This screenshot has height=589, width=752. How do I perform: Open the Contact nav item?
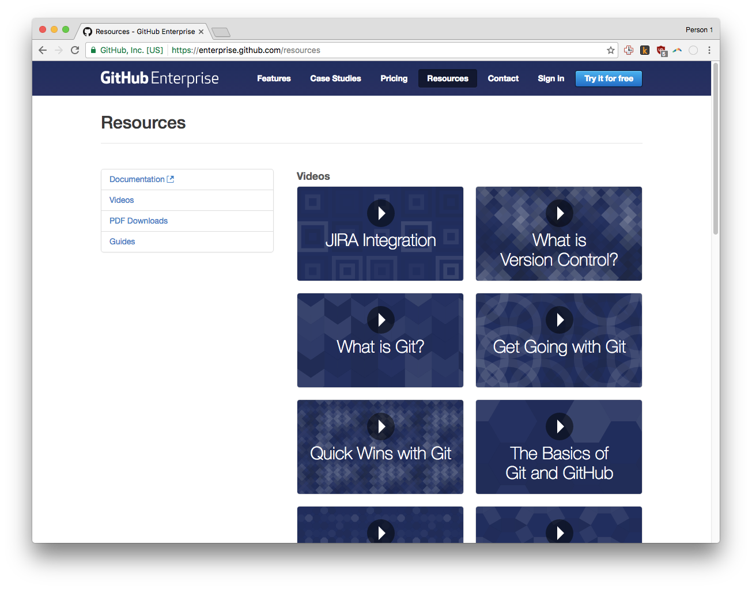coord(503,78)
